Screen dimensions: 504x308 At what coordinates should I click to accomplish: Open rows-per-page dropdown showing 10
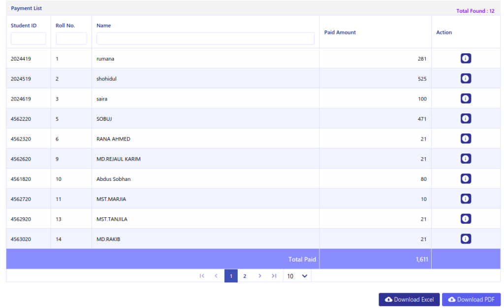pos(297,276)
